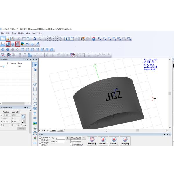Open the Laser menu
Viewport: 174px width, 174px height.
[x=33, y=33]
